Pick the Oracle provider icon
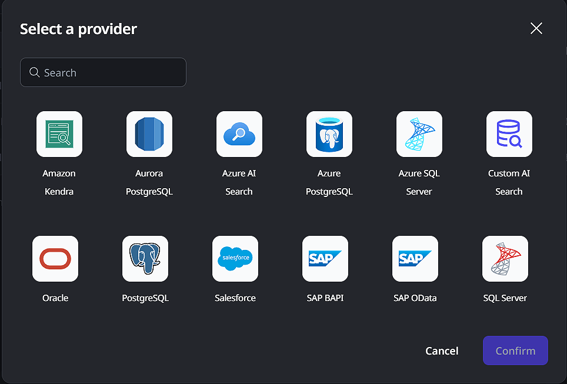Viewport: 567px width, 384px height. 55,259
